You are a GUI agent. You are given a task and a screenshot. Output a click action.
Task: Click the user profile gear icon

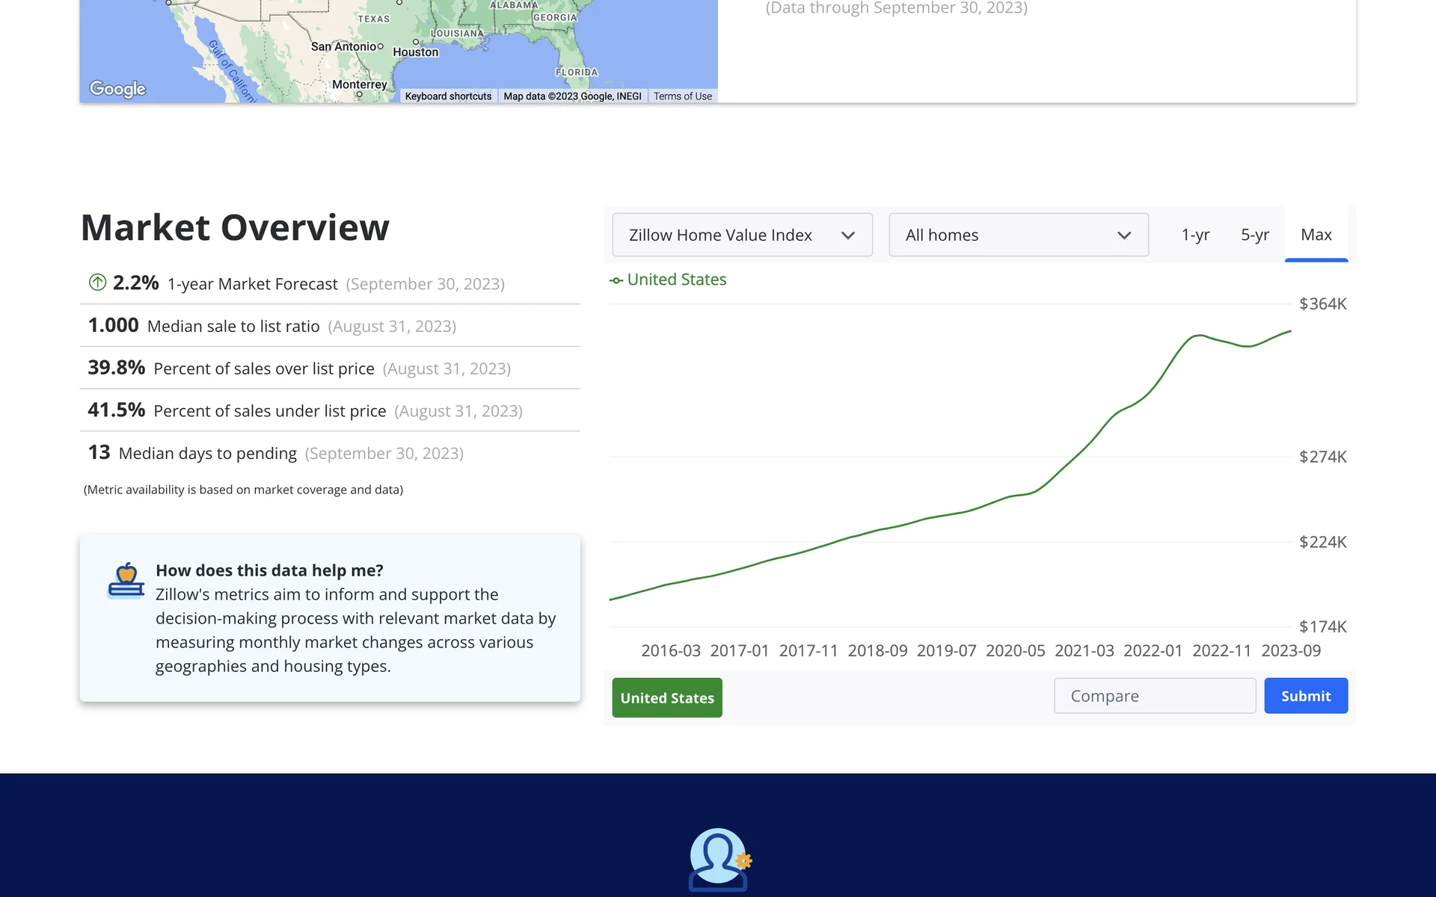pyautogui.click(x=718, y=860)
